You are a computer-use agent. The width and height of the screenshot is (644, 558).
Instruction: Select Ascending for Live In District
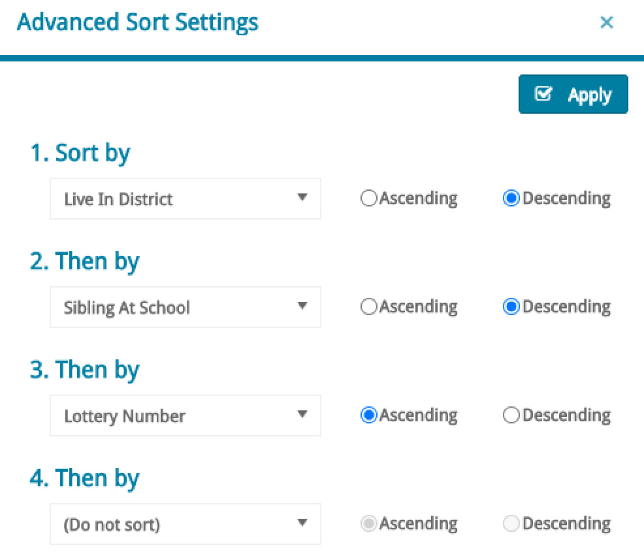point(368,197)
